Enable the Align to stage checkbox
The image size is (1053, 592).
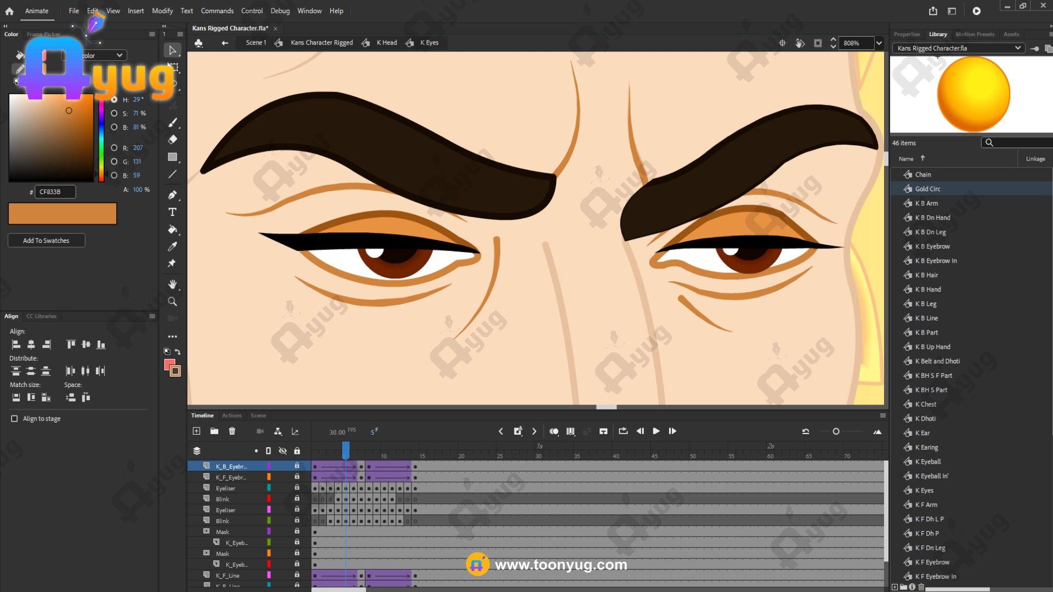coord(14,419)
